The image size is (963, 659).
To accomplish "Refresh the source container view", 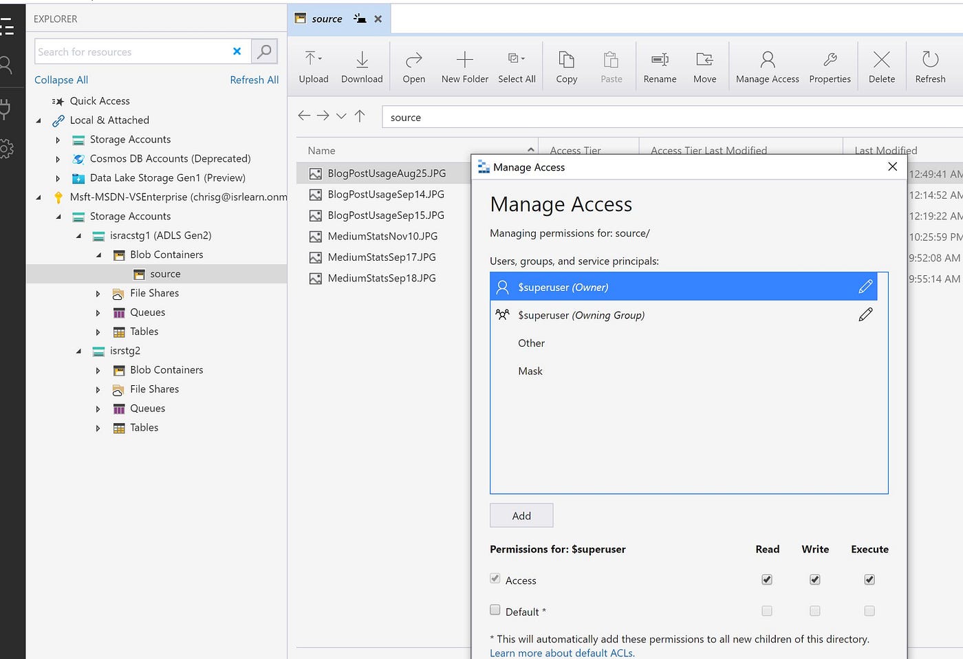I will click(x=930, y=65).
